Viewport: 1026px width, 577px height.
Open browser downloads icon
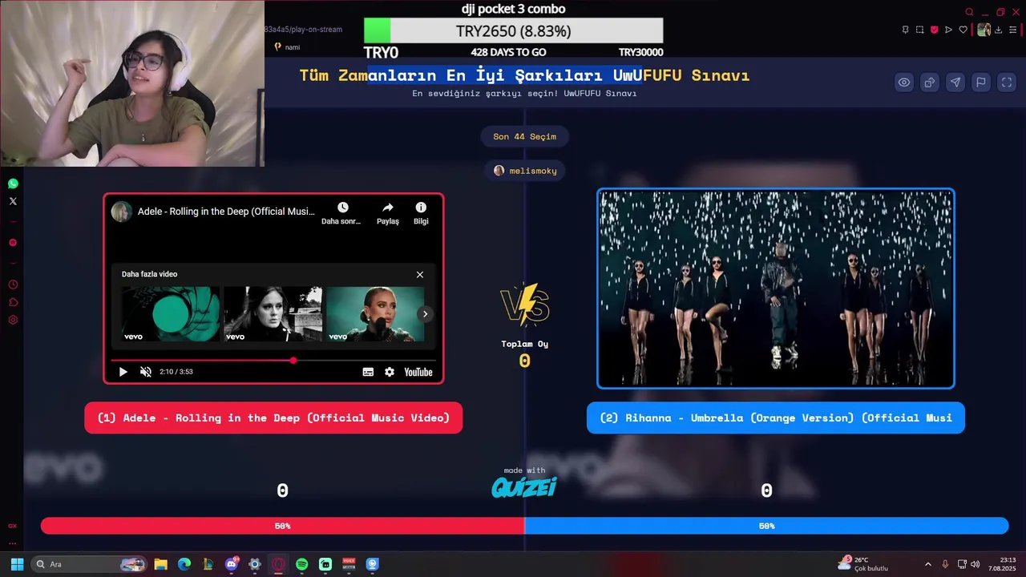(x=998, y=30)
